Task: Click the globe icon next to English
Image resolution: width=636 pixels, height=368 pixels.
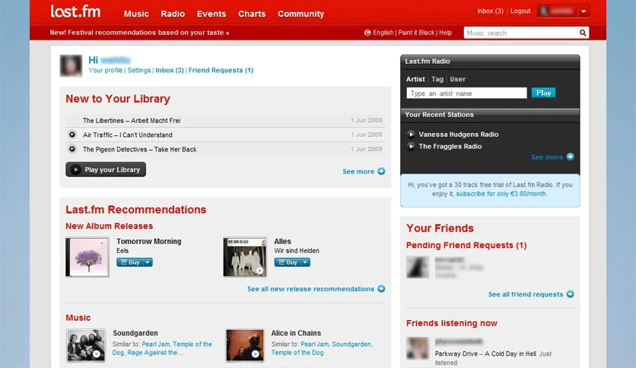Action: pos(367,33)
